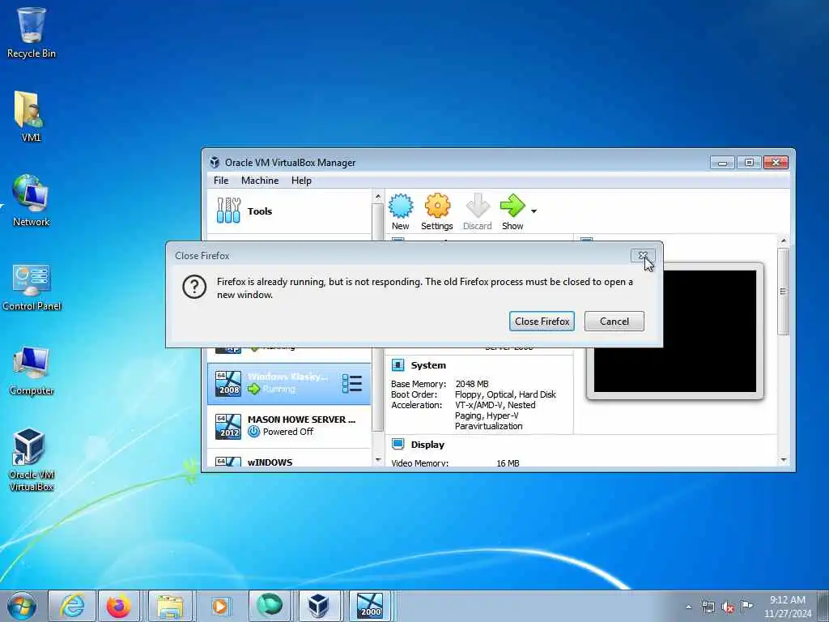Click the New virtual machine icon
Viewport: 829px width, 622px height.
[400, 206]
